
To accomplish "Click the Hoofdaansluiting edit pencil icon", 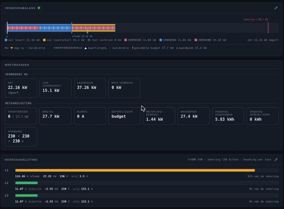I will 276,159.
